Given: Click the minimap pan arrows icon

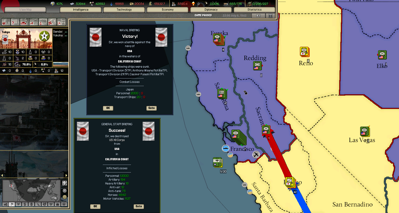Looking at the screenshot, I should (64, 183).
